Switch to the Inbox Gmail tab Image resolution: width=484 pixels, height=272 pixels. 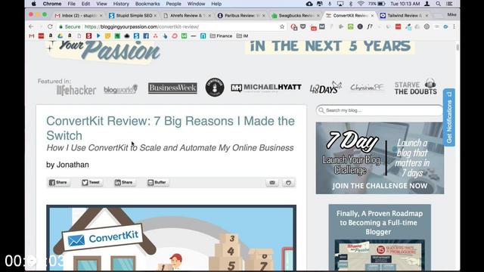(x=79, y=15)
